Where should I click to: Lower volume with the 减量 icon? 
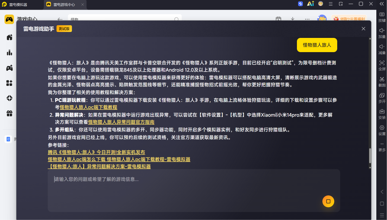382,49
